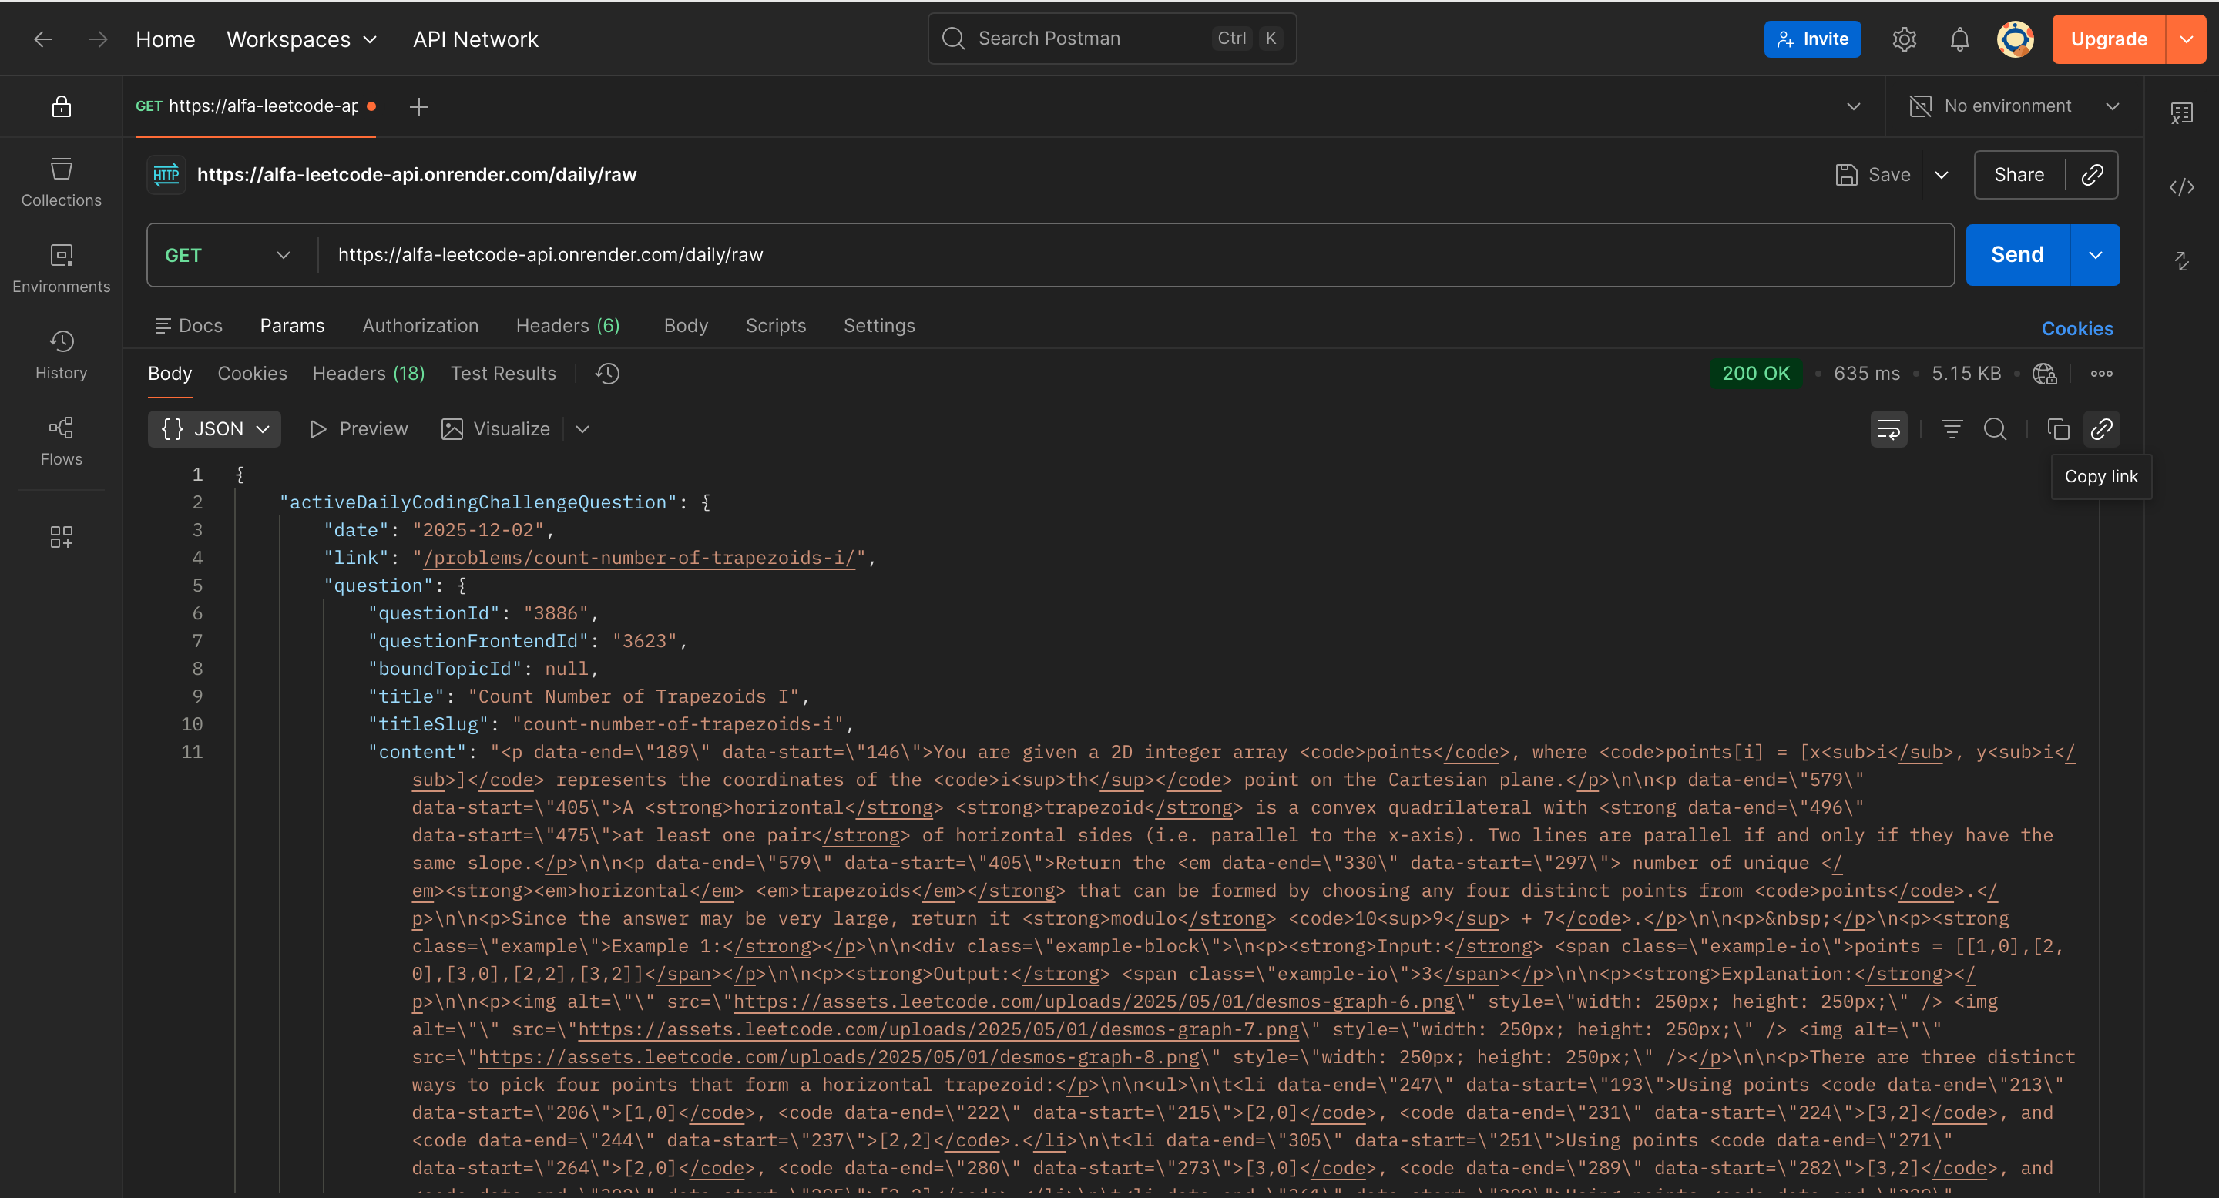Image resolution: width=2219 pixels, height=1198 pixels.
Task: Open the No environment selector
Action: 2013,106
